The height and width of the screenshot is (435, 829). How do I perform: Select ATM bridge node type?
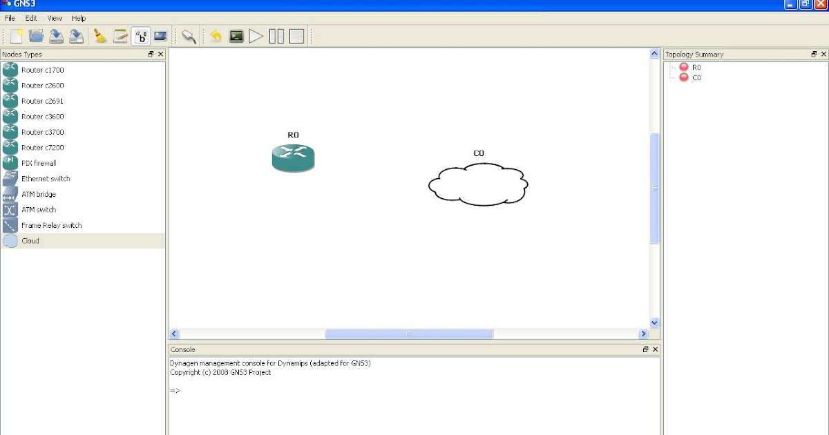tap(83, 194)
